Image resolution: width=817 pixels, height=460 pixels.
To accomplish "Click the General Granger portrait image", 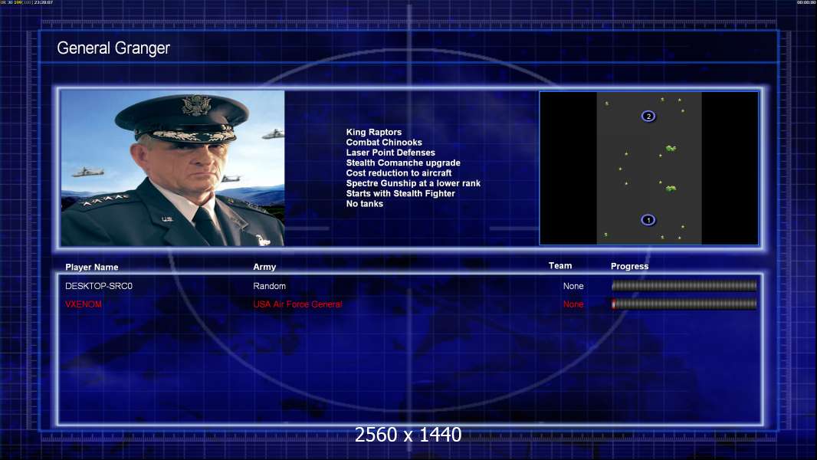I will (172, 168).
